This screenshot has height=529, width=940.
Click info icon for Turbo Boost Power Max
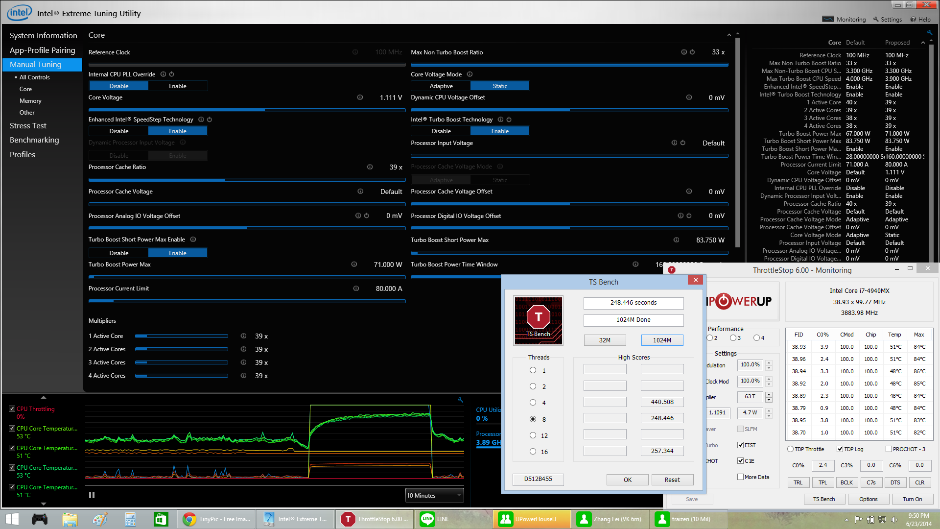[354, 264]
